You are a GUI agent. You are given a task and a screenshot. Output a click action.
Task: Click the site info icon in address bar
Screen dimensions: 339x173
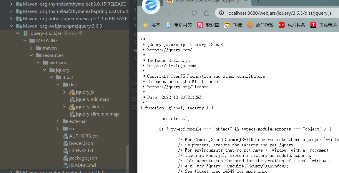(221, 13)
